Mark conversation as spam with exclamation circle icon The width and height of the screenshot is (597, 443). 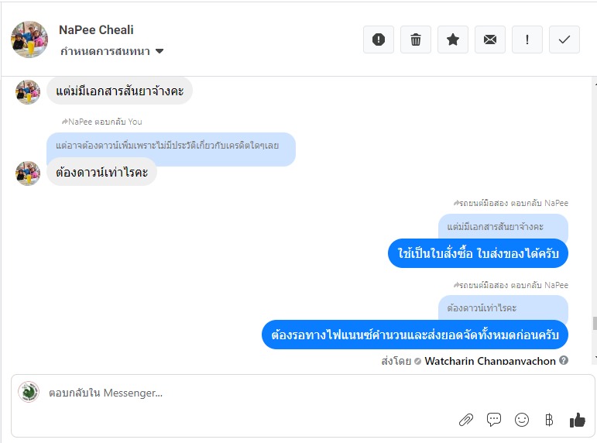pyautogui.click(x=379, y=39)
